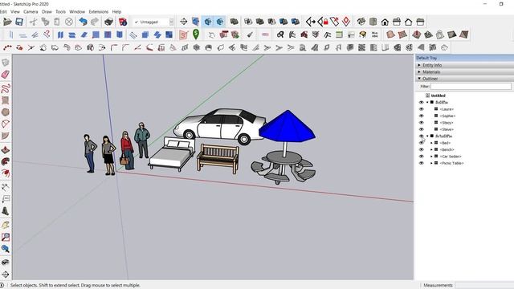Click the Measurements box in status bar

[484, 285]
